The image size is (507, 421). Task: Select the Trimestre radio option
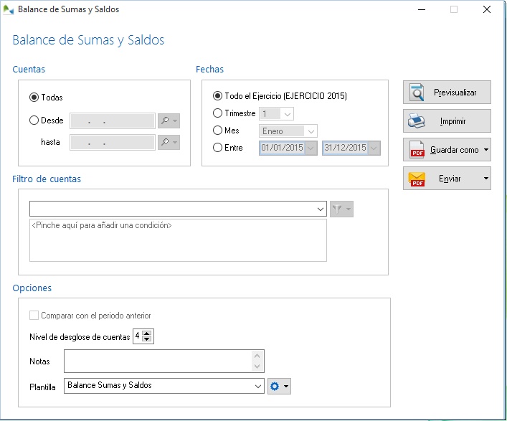pos(218,113)
